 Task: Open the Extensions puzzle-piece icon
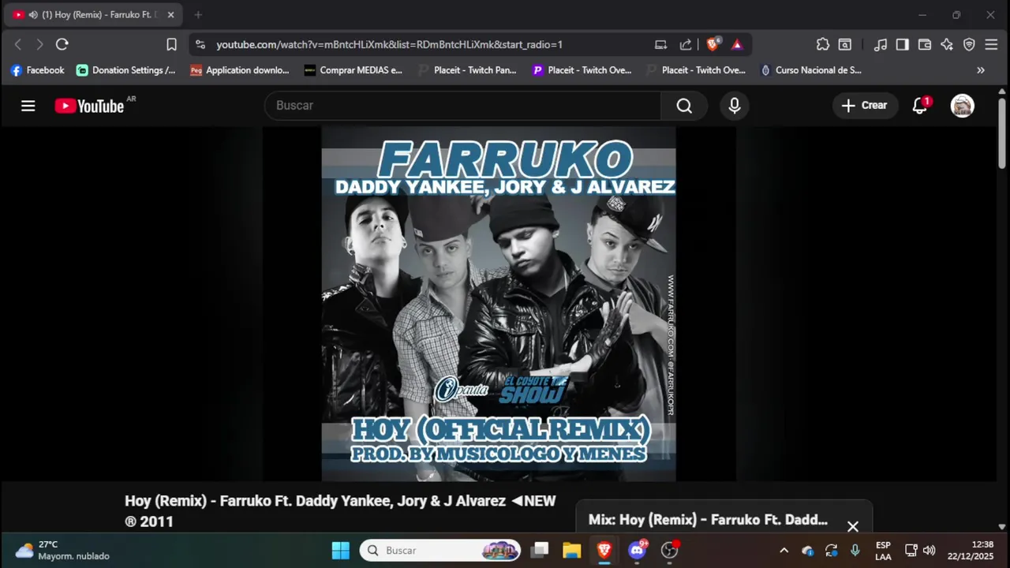click(823, 45)
